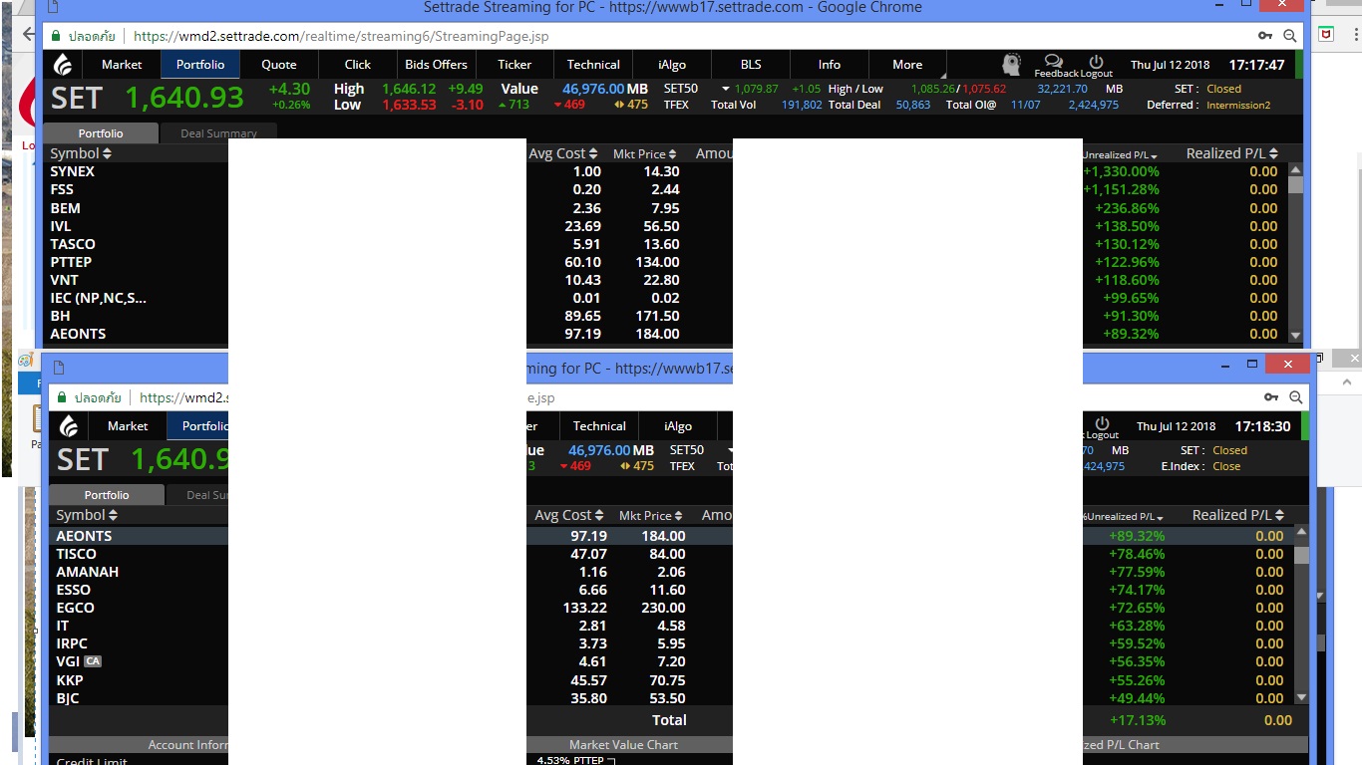Sort by Realized P/L in lower window
Viewport: 1362px width, 765px height.
click(1238, 515)
